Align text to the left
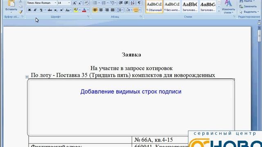 pyautogui.click(x=95, y=10)
